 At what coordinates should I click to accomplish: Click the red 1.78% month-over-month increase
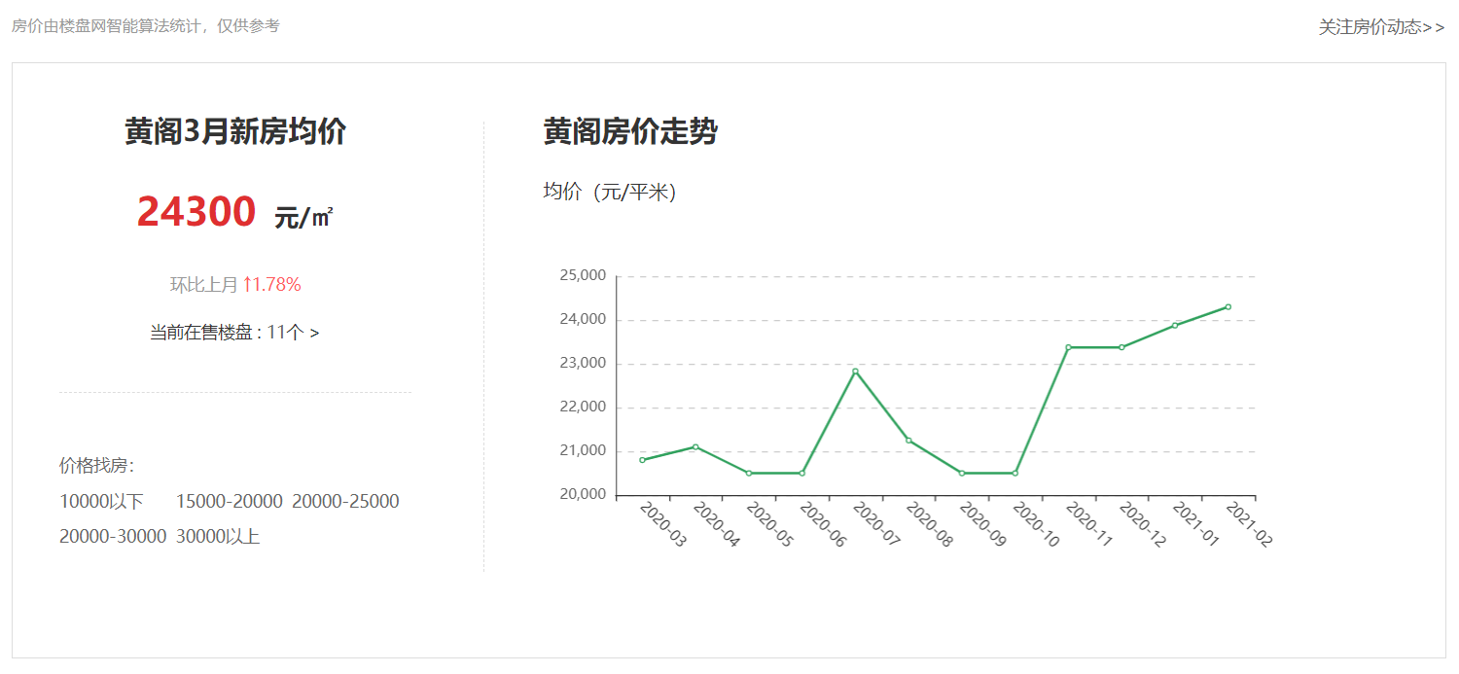(272, 285)
